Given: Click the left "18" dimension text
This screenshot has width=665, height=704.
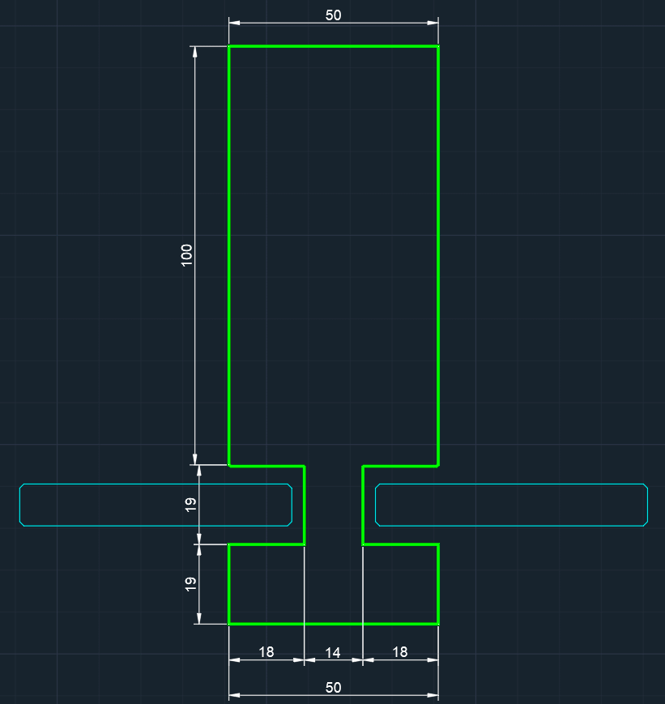Looking at the screenshot, I should [x=266, y=651].
